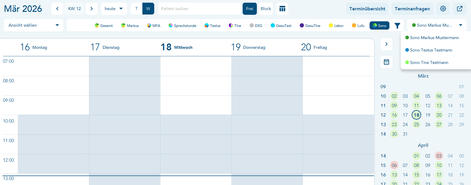Open the settings gear icon

[x=443, y=9]
